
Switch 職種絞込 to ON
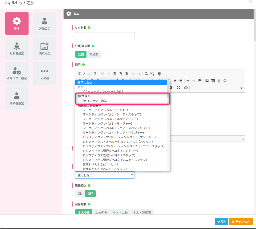80,194
